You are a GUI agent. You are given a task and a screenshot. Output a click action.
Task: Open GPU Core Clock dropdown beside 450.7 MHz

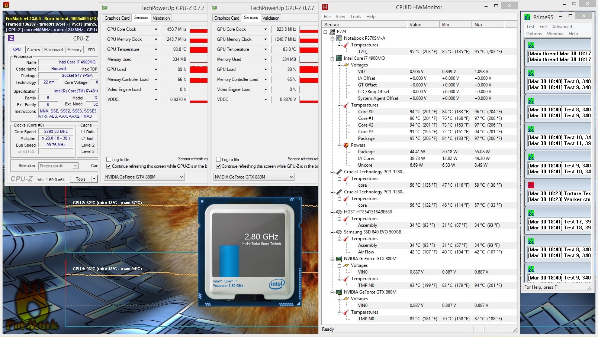(x=156, y=29)
